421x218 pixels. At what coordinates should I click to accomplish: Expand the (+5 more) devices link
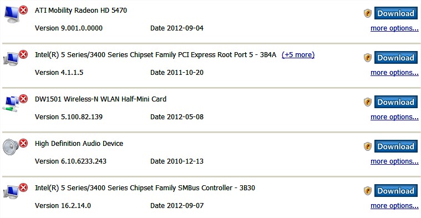pyautogui.click(x=298, y=55)
